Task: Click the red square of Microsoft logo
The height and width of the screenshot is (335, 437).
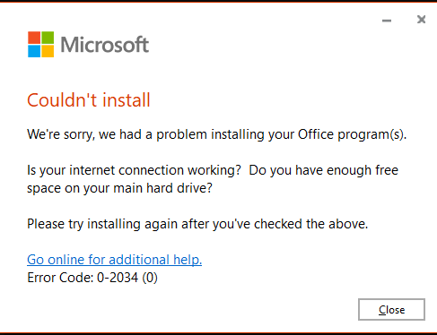Action: [34, 38]
